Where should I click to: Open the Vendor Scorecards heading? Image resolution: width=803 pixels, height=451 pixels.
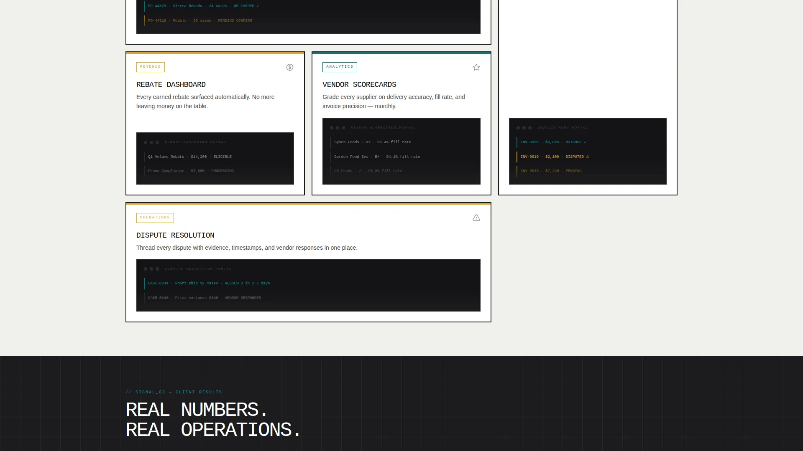click(x=359, y=84)
